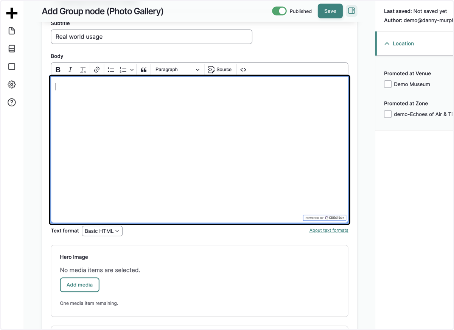This screenshot has height=330, width=454.
Task: Check the Demo Museum venue checkbox
Action: (388, 84)
